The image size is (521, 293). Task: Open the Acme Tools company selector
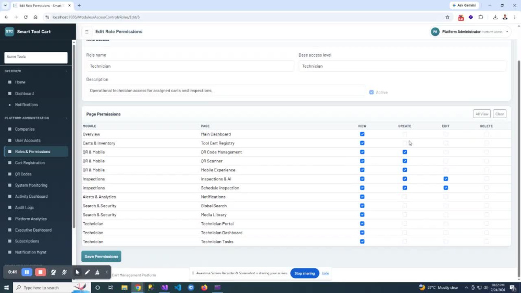pos(36,57)
